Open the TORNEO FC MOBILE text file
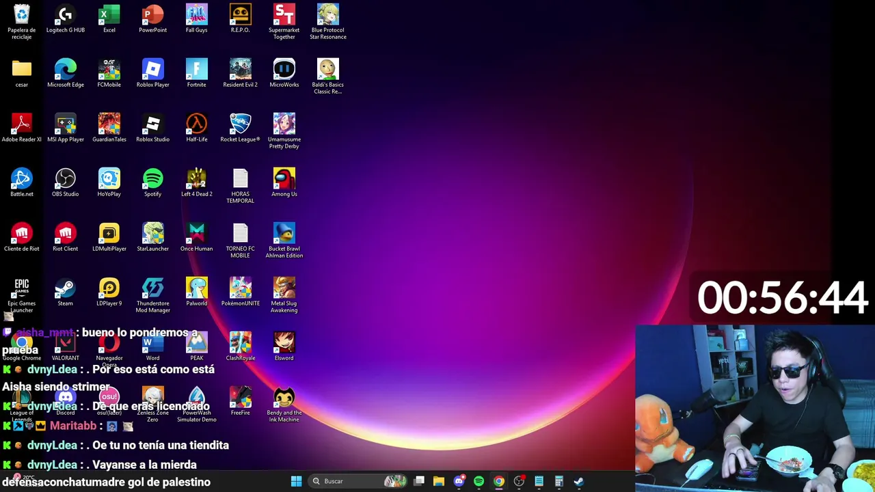 point(241,241)
